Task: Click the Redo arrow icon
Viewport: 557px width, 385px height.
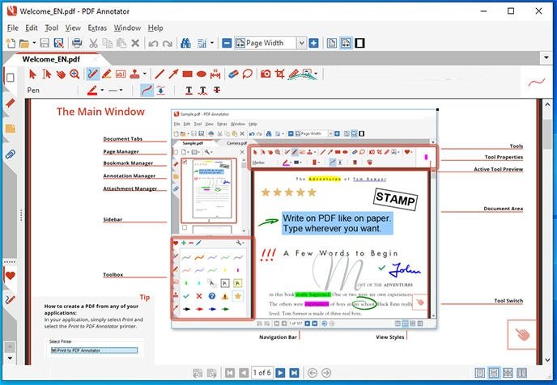Action: tap(167, 44)
